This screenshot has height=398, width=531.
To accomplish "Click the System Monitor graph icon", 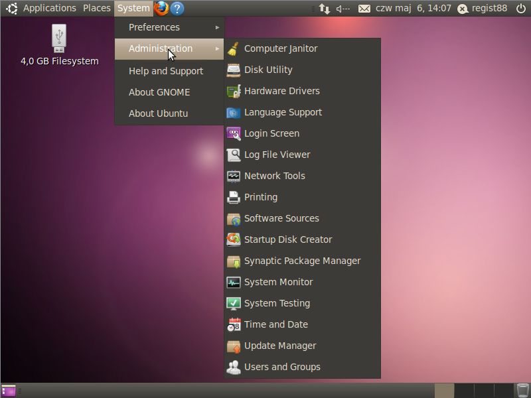I will point(234,283).
